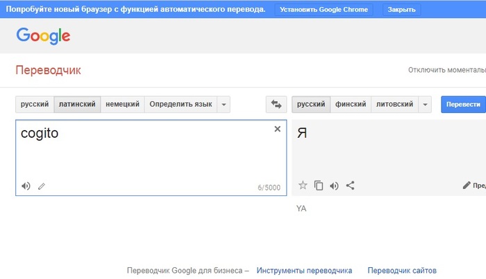
Task: Select русский as source language
Action: pyautogui.click(x=35, y=105)
